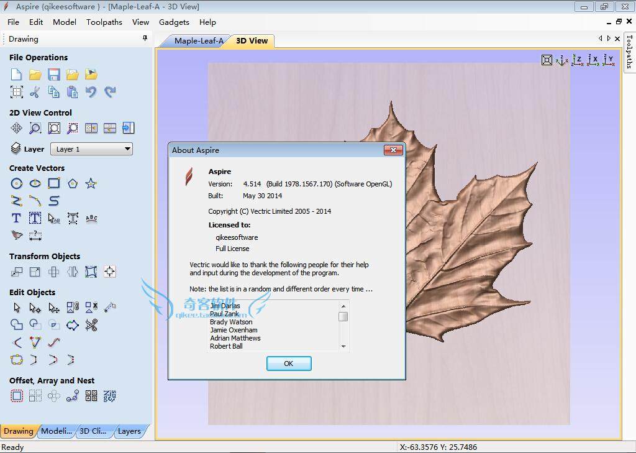Switch to the Layers bottom tab

click(129, 431)
